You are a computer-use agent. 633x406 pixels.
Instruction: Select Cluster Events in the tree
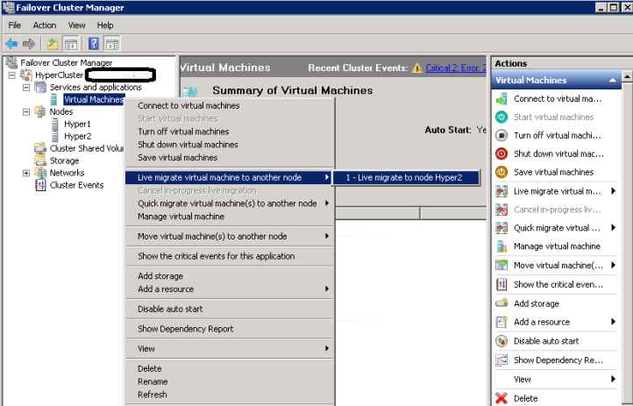pyautogui.click(x=76, y=185)
